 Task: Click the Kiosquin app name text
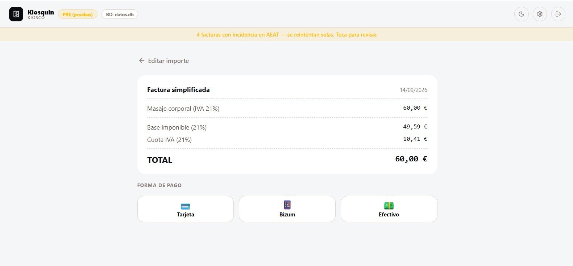(41, 12)
